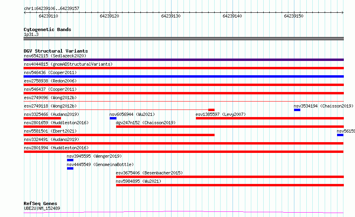This screenshot has width=355, height=217.
Task: Open nsv2801659 (Huddleston2016) variant label
Action: tap(56, 123)
